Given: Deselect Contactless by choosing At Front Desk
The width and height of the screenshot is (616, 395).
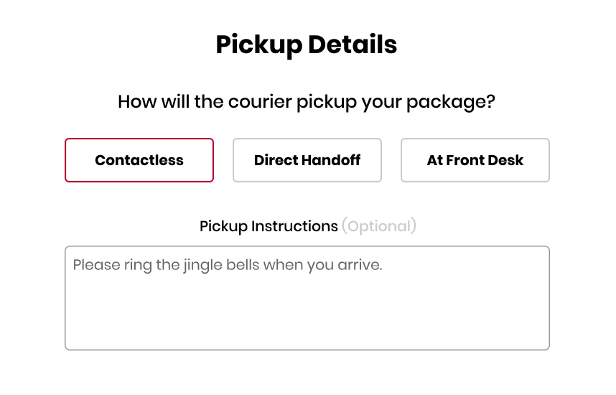Looking at the screenshot, I should [475, 160].
